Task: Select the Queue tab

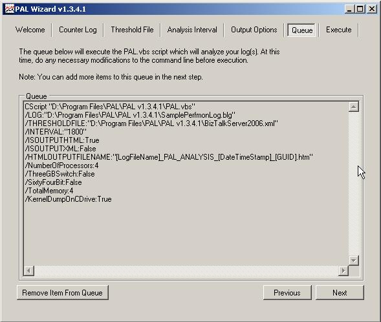Action: [x=301, y=30]
